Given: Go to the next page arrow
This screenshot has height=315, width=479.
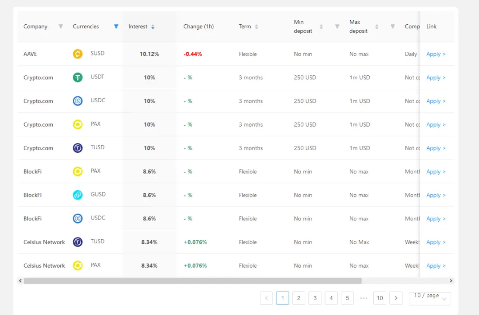Looking at the screenshot, I should 396,298.
